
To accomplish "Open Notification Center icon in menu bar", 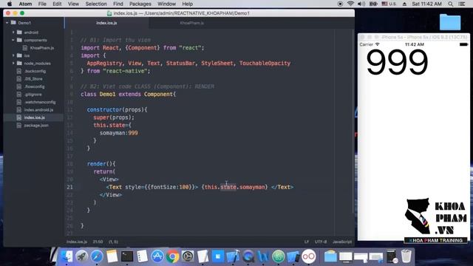I will click(x=461, y=4).
